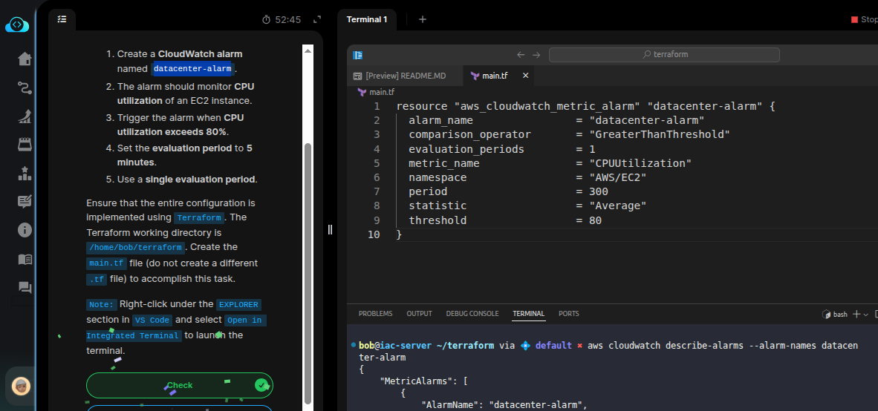
Task: Click the task panel scrollbar thumb
Action: coord(308,273)
